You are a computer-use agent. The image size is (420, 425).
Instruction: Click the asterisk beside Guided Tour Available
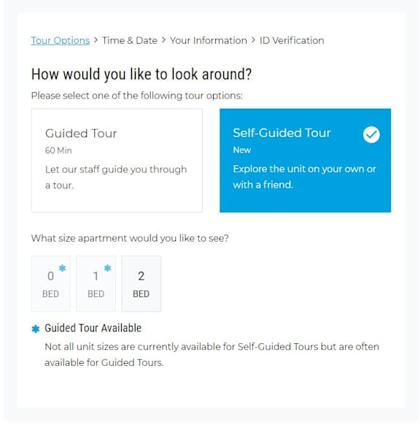click(x=36, y=329)
